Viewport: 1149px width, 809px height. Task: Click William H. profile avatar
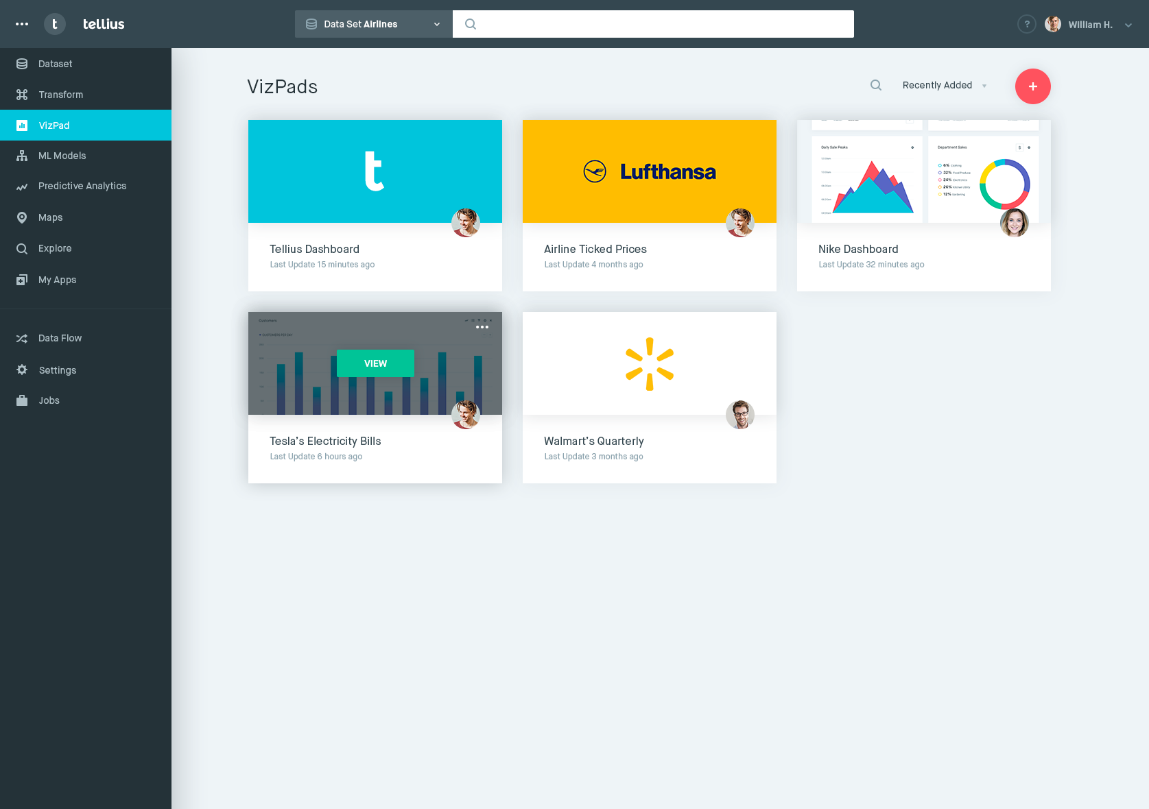1053,24
